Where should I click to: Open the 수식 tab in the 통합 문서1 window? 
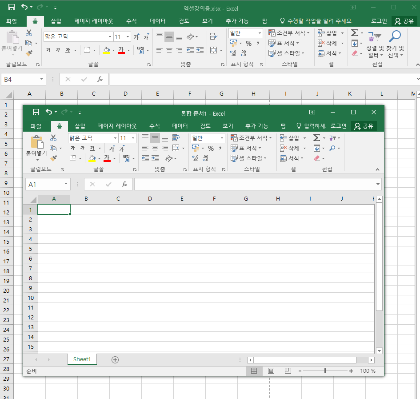point(154,126)
